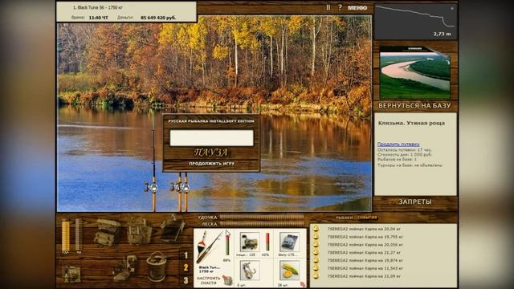This screenshot has height=289, width=514.
Task: Open the backpack icon on shelf
Action: [x=139, y=231]
